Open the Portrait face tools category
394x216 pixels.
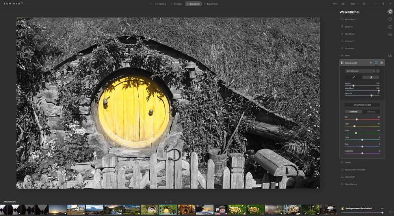390,27
